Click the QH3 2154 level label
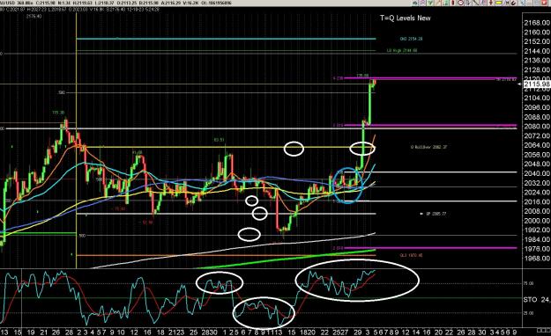This screenshot has width=551, height=336. pyautogui.click(x=411, y=39)
